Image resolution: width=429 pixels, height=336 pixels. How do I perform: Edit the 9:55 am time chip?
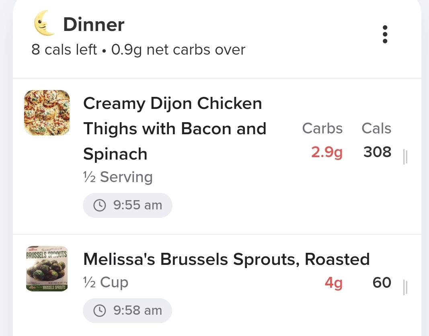(127, 205)
